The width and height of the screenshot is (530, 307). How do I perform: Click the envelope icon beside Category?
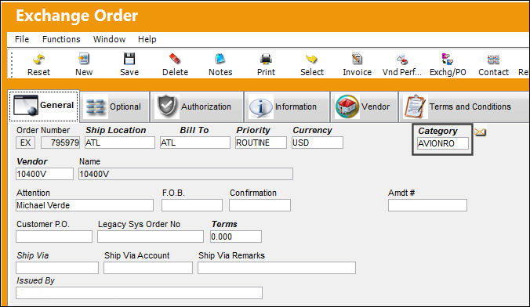pos(481,132)
